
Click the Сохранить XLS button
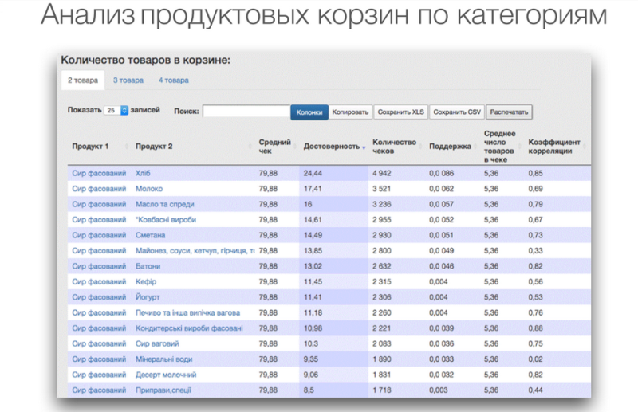tap(401, 112)
